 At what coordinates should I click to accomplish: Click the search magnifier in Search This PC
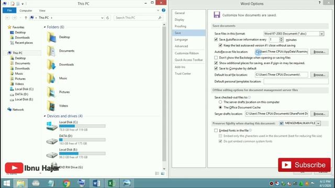[x=160, y=18]
